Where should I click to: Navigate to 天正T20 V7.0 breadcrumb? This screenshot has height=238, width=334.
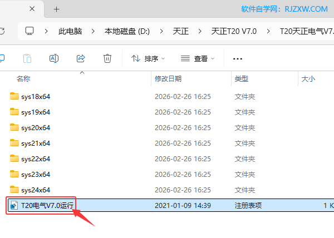(234, 31)
